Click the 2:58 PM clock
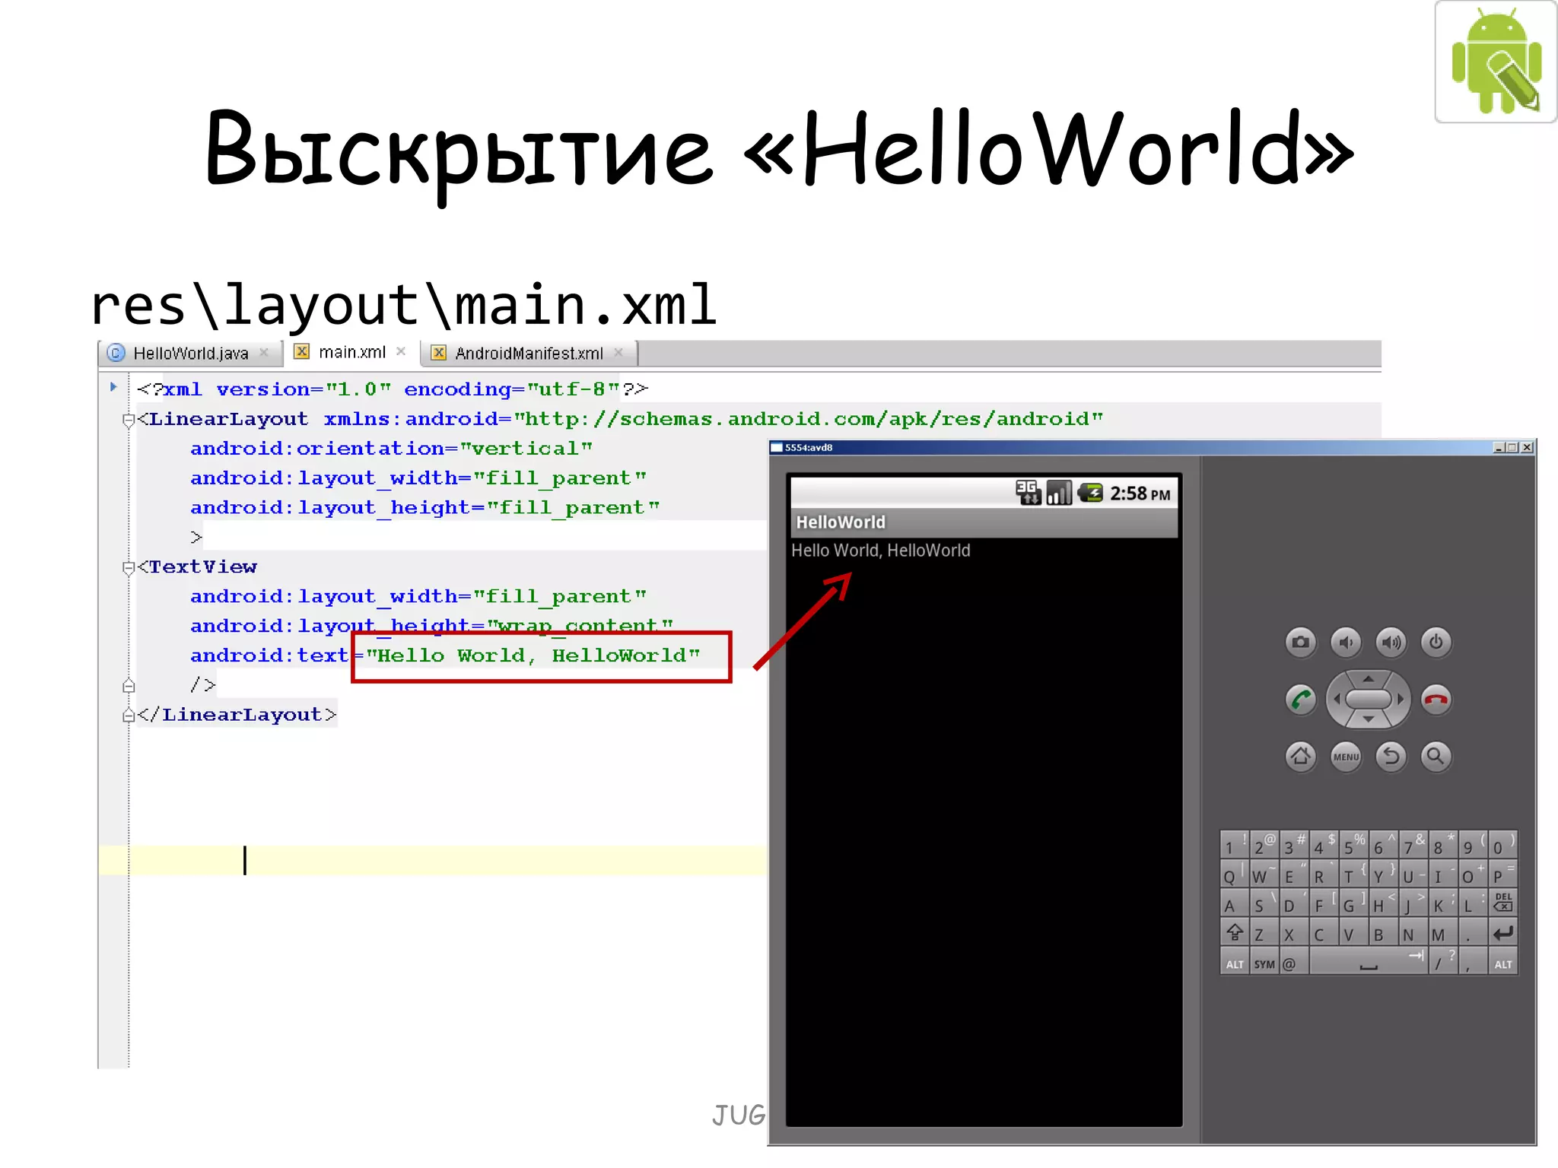This screenshot has height=1168, width=1558. [1140, 494]
